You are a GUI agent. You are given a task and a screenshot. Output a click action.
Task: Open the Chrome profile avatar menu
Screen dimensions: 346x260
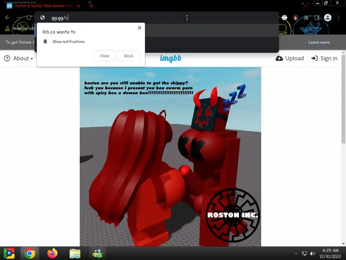[328, 18]
